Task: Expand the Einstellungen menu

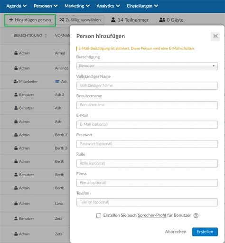Action: tap(142, 6)
